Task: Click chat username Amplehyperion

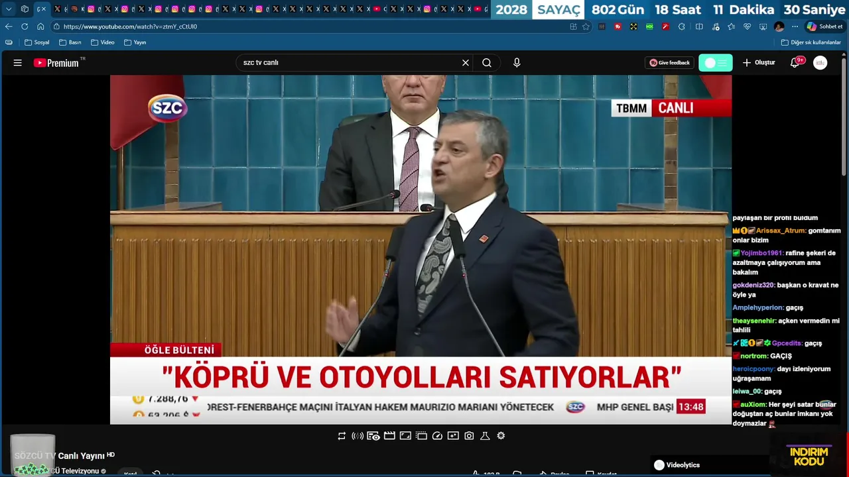Action: coord(758,308)
